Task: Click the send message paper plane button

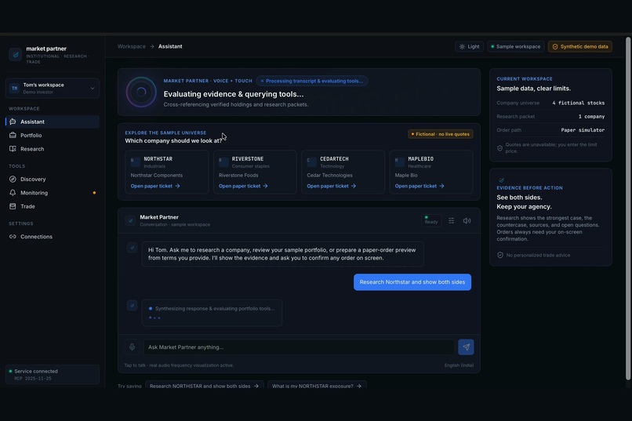Action: tap(466, 347)
